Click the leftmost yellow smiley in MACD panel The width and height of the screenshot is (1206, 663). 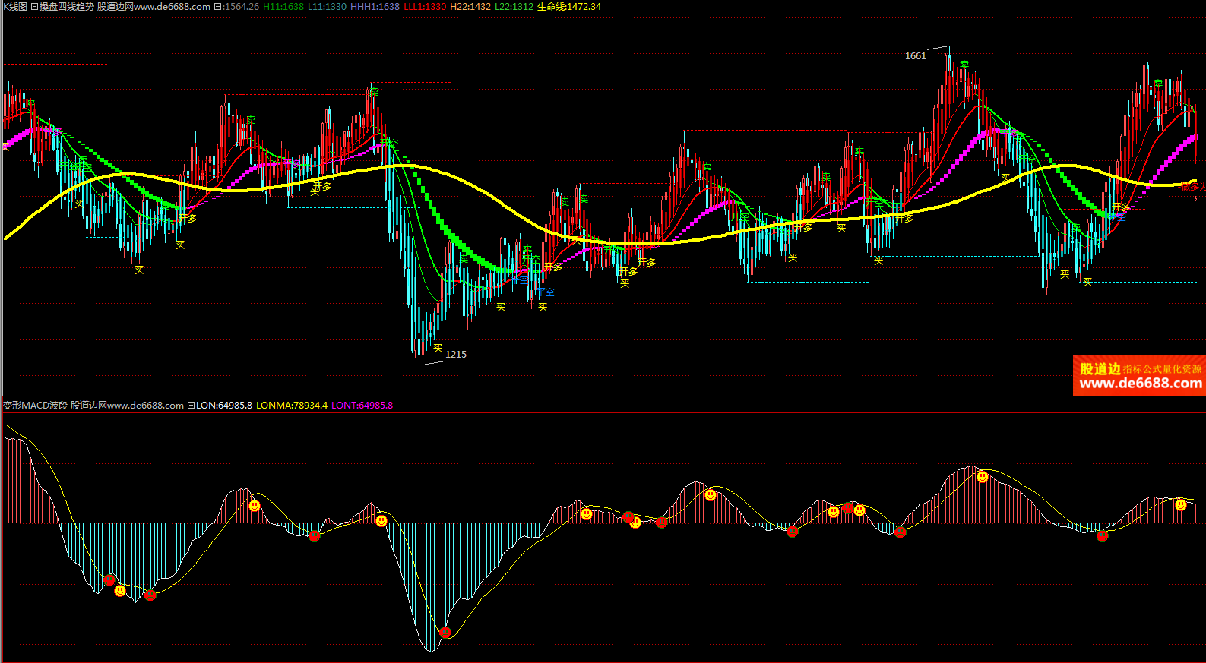(120, 590)
